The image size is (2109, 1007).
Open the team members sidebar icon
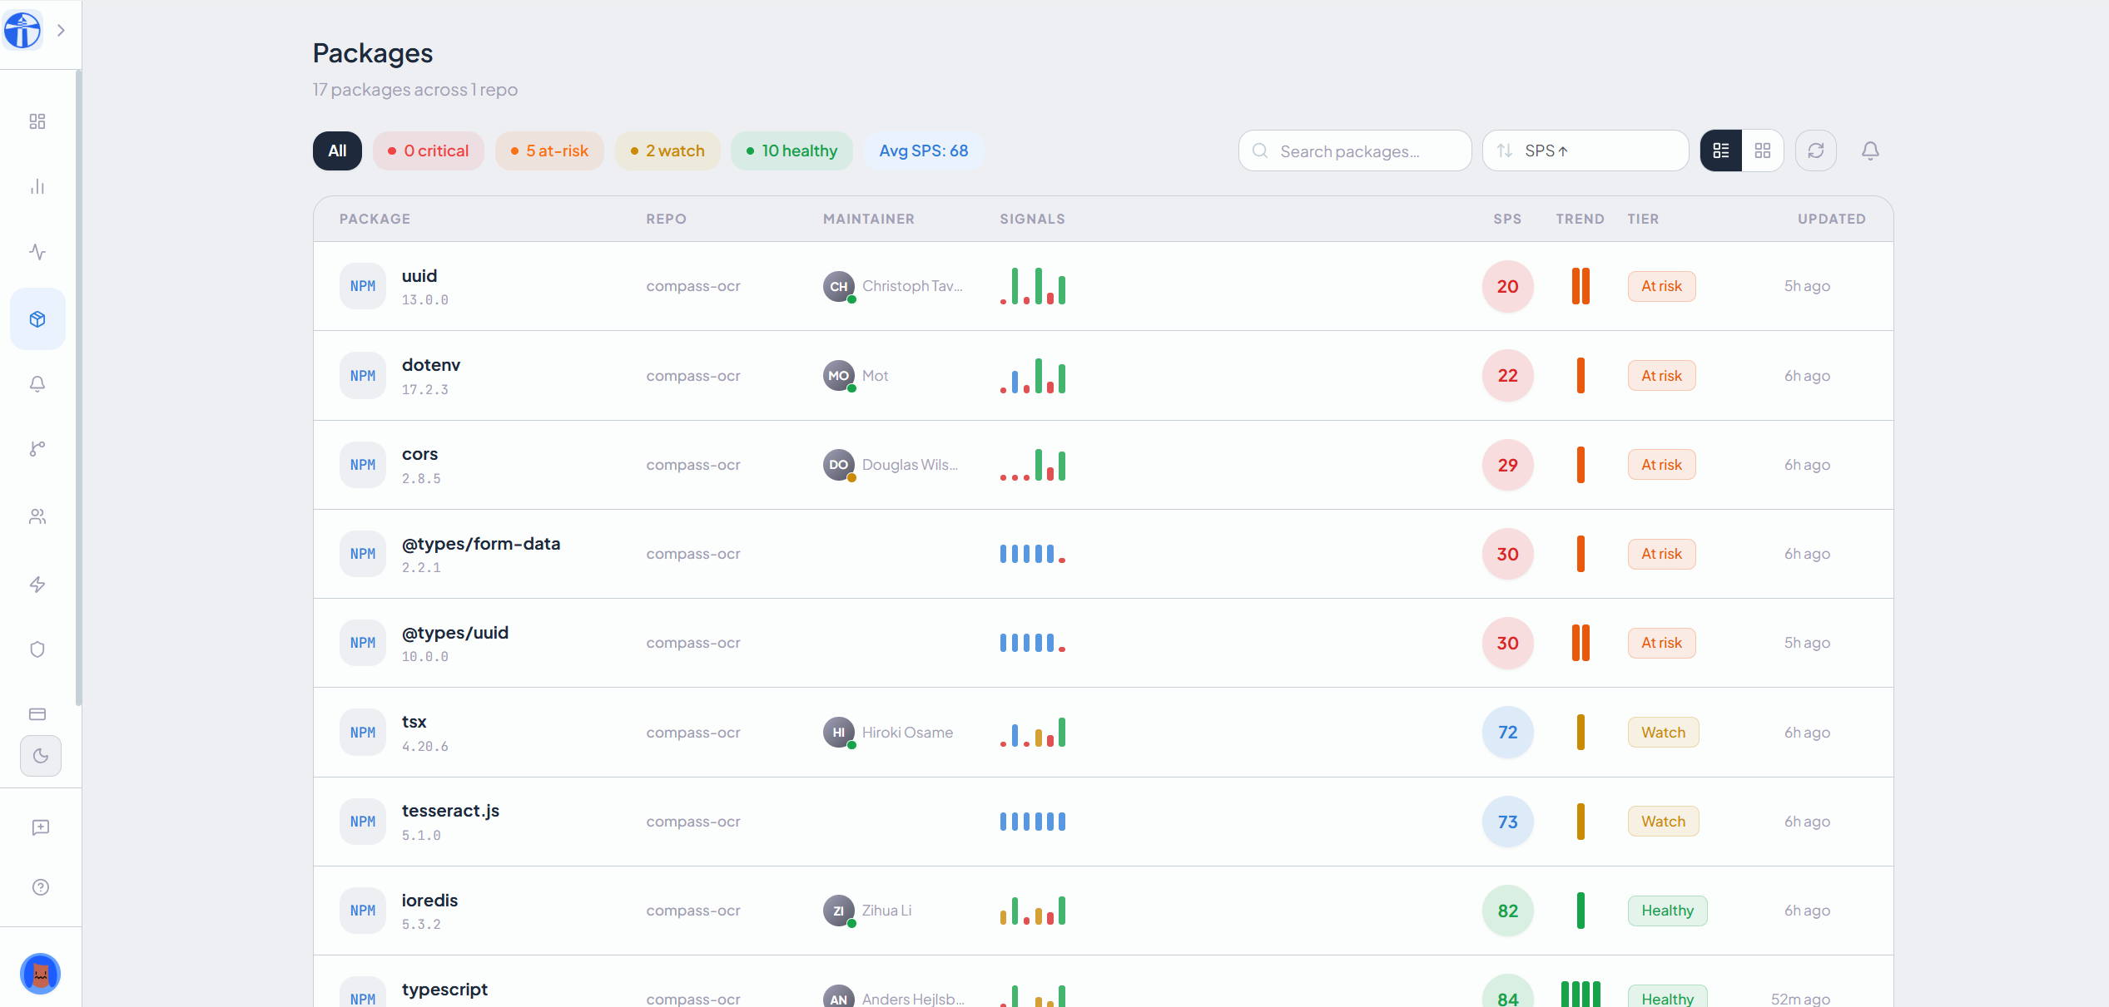(37, 516)
